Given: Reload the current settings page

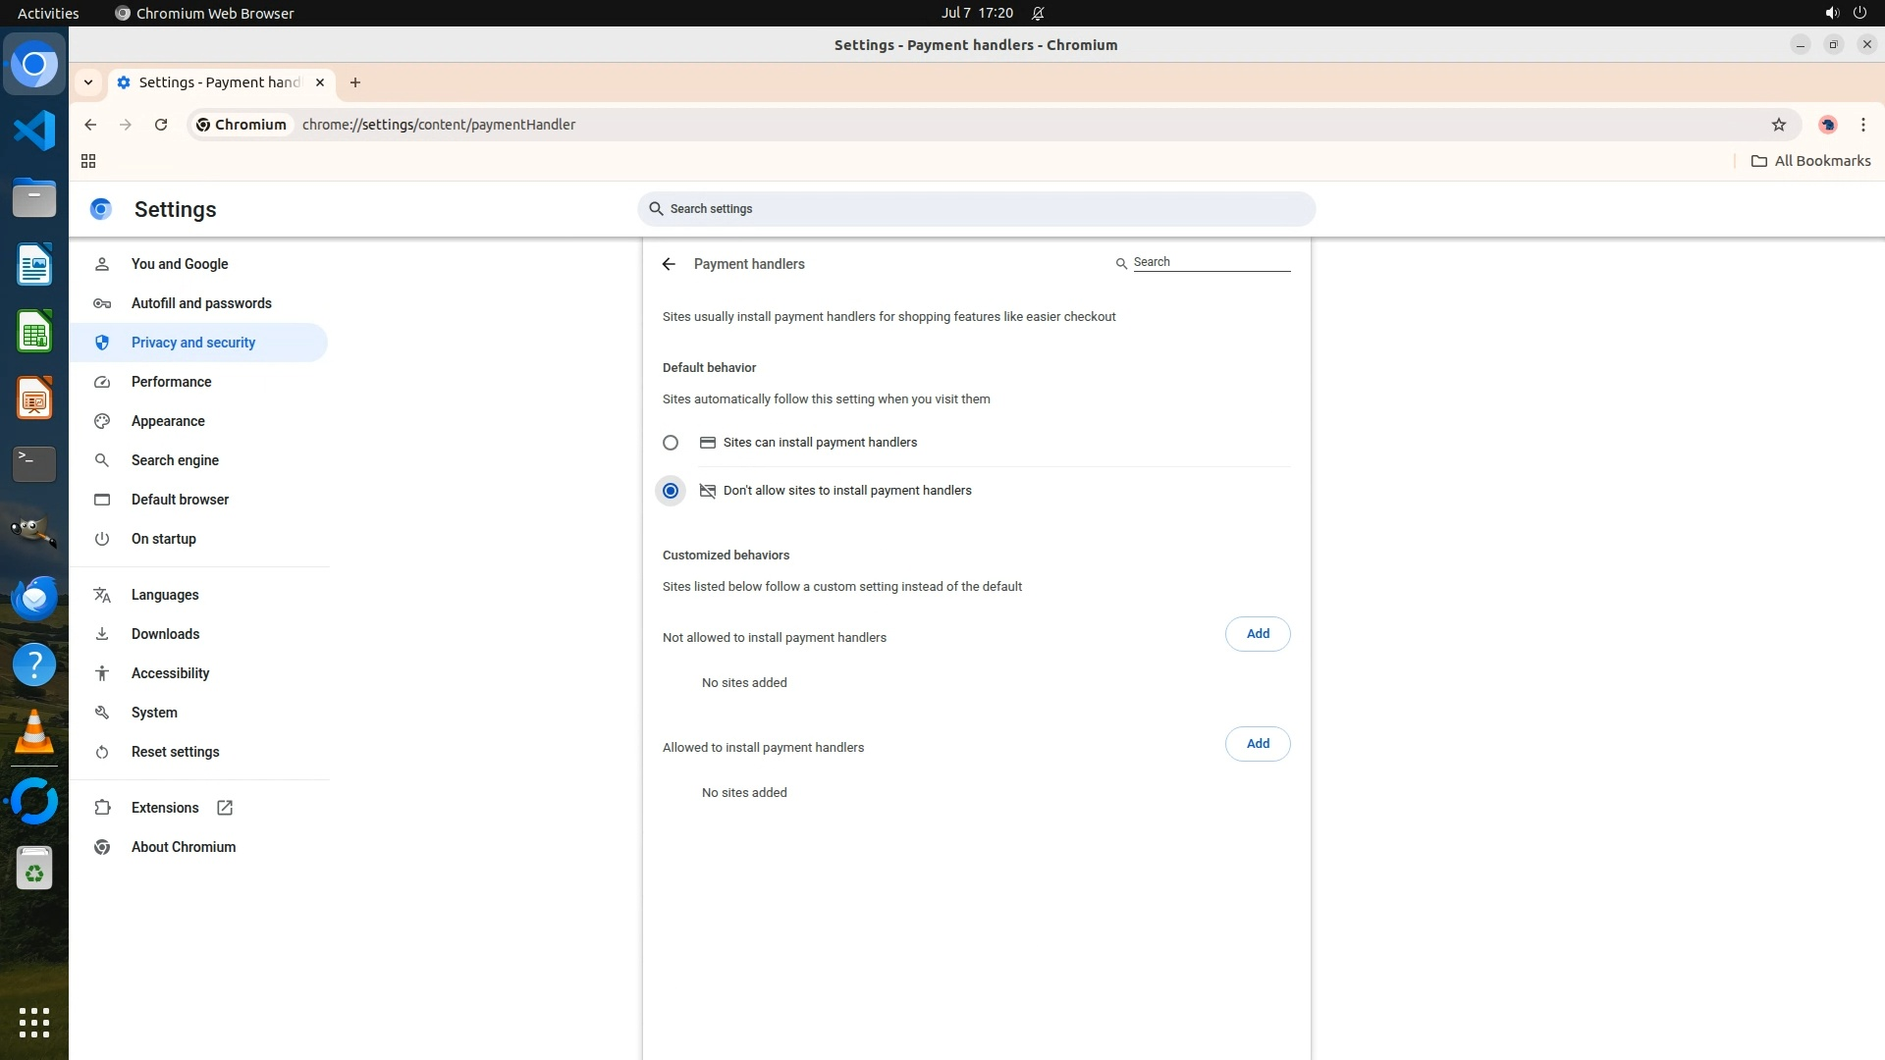Looking at the screenshot, I should (x=161, y=125).
